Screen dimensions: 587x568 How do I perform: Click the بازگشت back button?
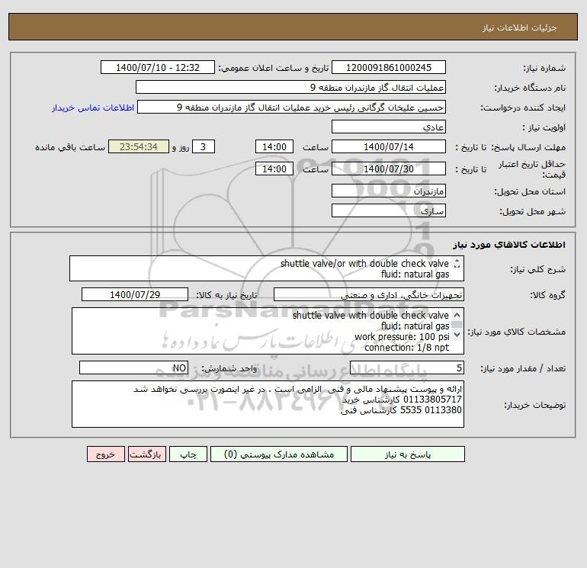coord(146,454)
